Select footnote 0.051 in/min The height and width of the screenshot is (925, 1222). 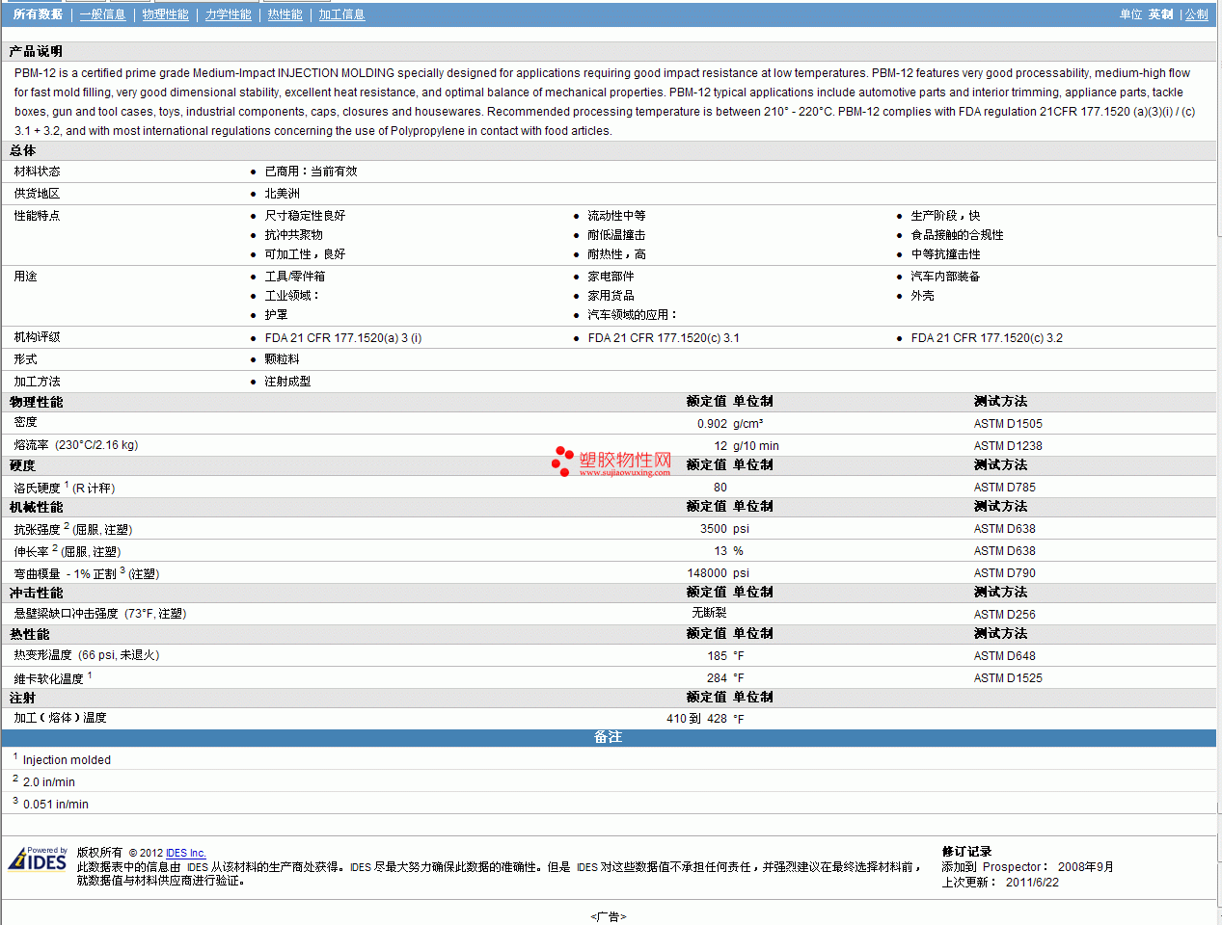[x=51, y=805]
